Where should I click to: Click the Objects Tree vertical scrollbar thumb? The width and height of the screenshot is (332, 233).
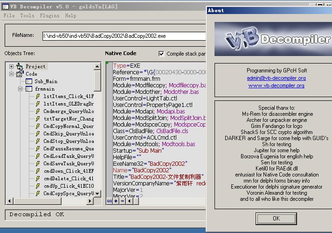tap(97, 81)
